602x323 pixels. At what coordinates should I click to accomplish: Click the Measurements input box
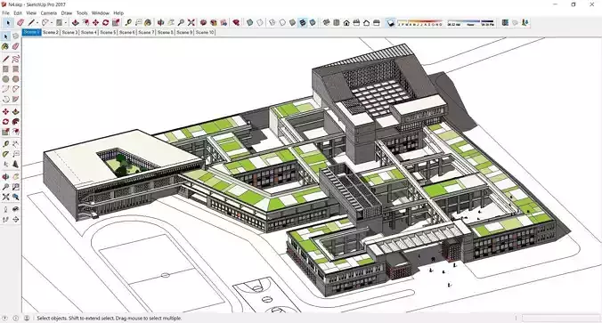coord(561,318)
